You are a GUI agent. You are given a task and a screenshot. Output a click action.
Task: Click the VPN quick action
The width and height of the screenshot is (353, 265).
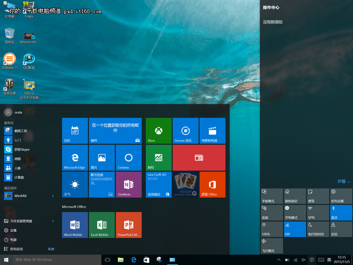point(318,212)
